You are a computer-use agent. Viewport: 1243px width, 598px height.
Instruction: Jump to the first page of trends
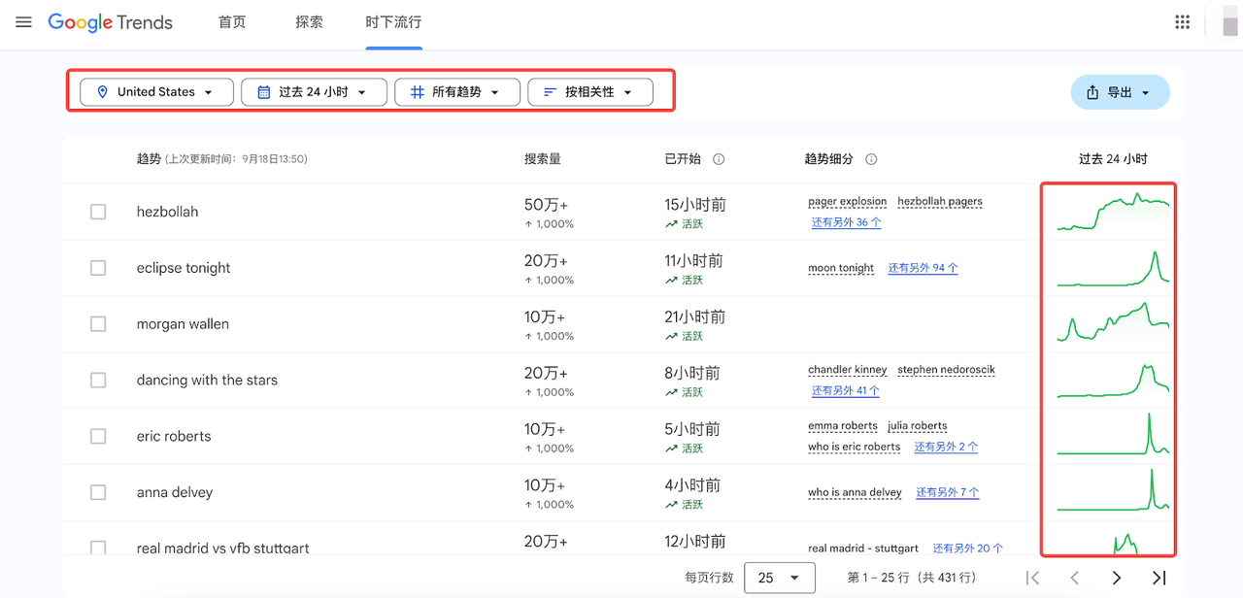[x=1033, y=577]
